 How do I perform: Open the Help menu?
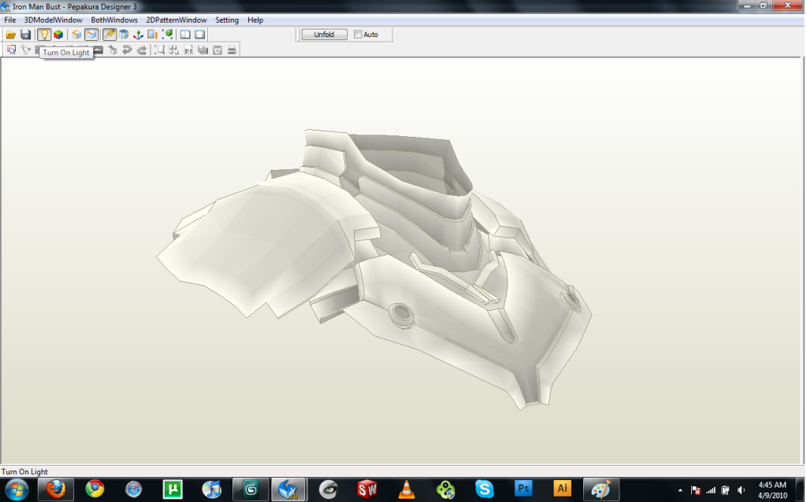tap(255, 20)
